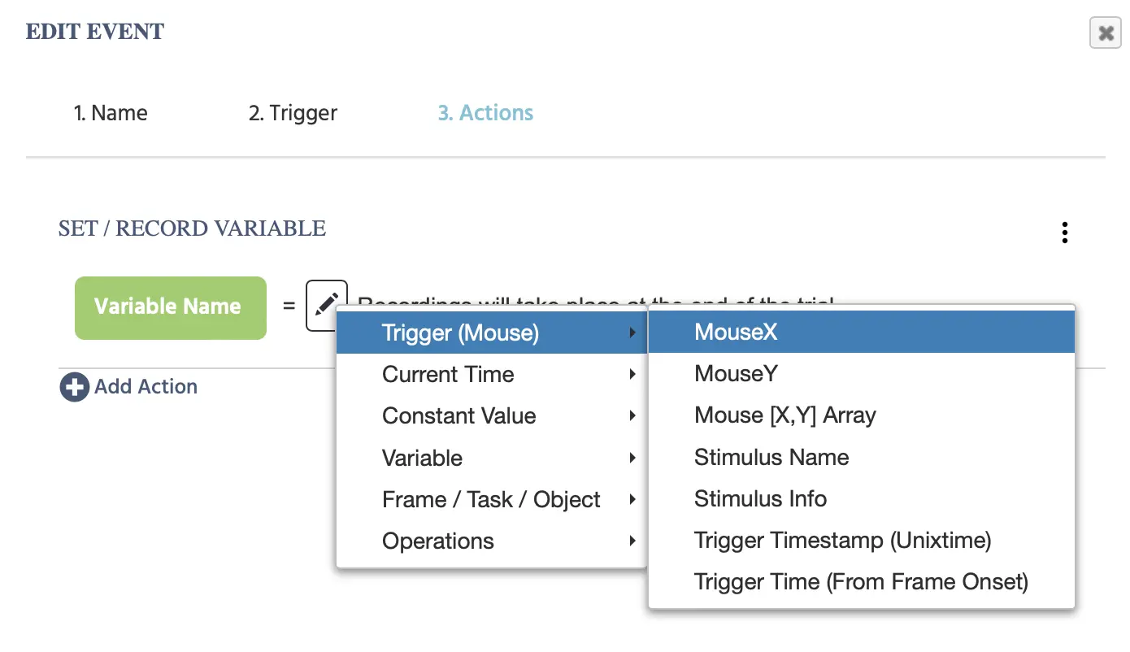Open the Frame / Task / Object submenu
Screen dimensions: 1130x652
(491, 499)
